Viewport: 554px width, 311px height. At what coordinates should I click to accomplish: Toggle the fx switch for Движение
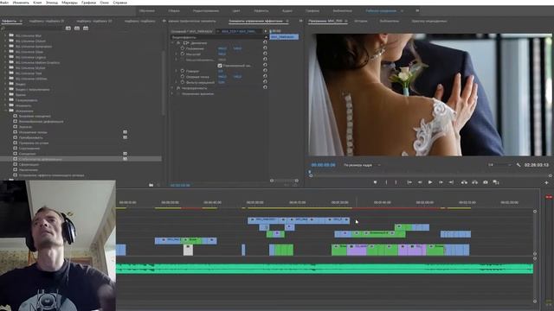(178, 42)
